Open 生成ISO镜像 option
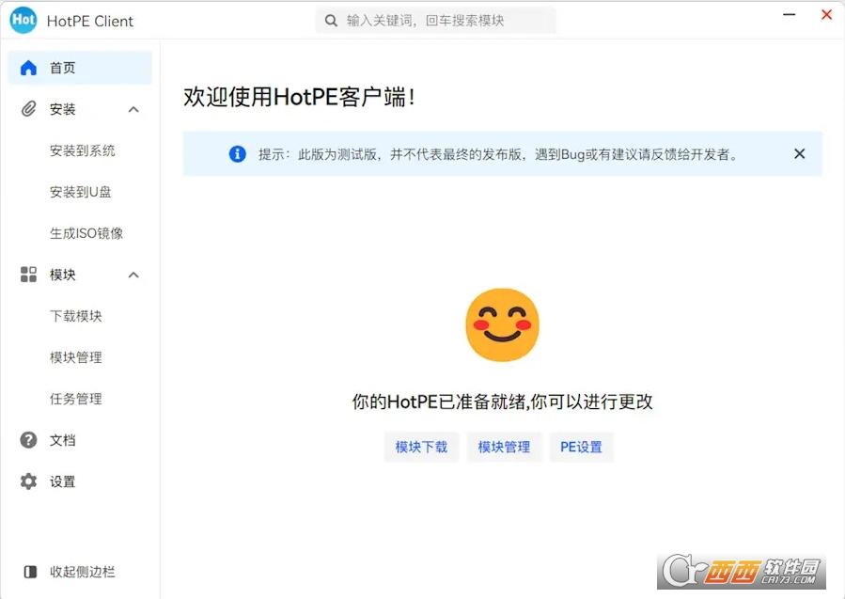Viewport: 845px width, 599px height. (x=86, y=233)
